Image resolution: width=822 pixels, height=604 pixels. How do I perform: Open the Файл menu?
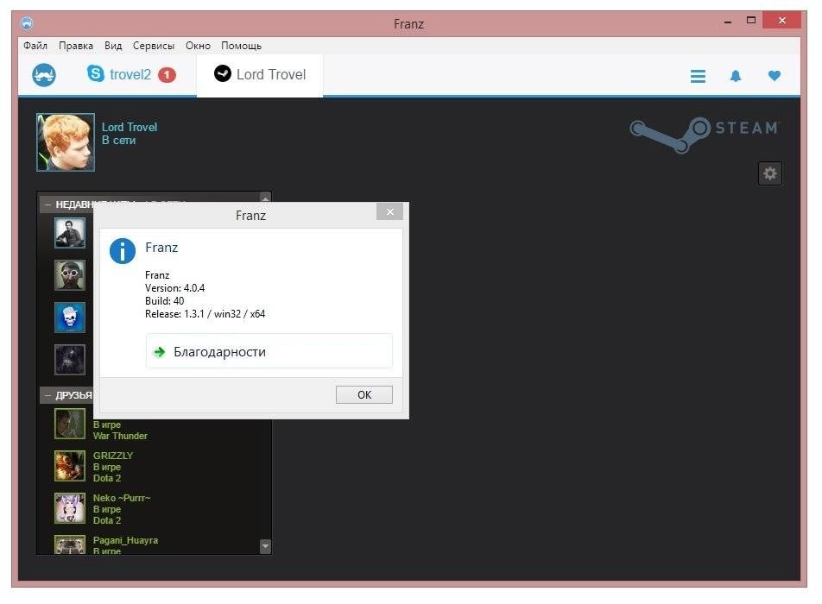click(35, 46)
